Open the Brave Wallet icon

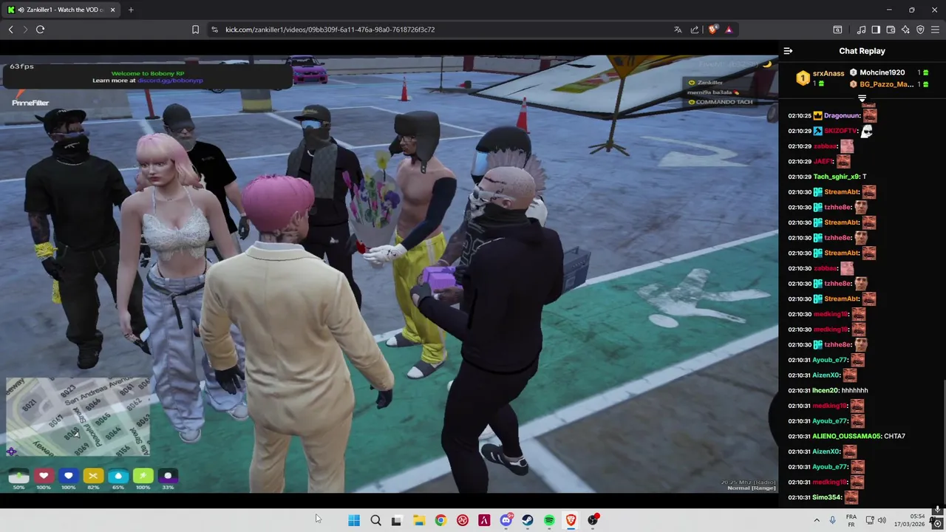click(891, 30)
